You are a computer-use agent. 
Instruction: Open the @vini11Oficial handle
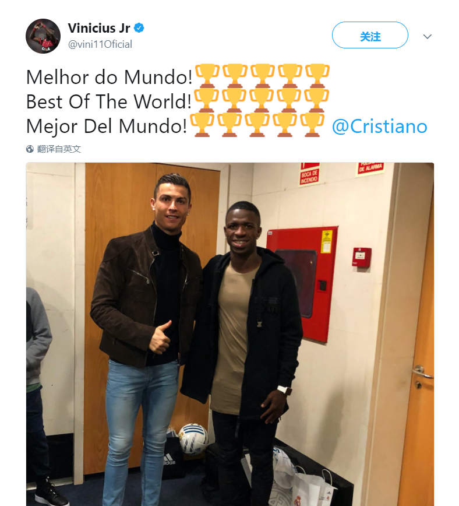[100, 44]
